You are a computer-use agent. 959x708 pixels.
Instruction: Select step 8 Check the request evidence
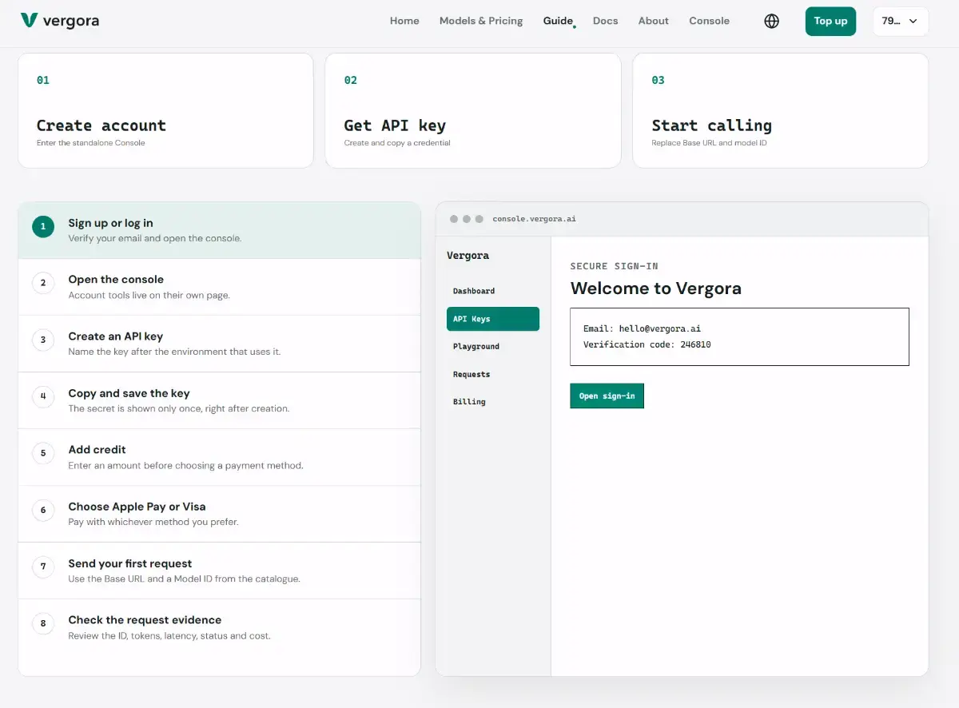pos(219,627)
